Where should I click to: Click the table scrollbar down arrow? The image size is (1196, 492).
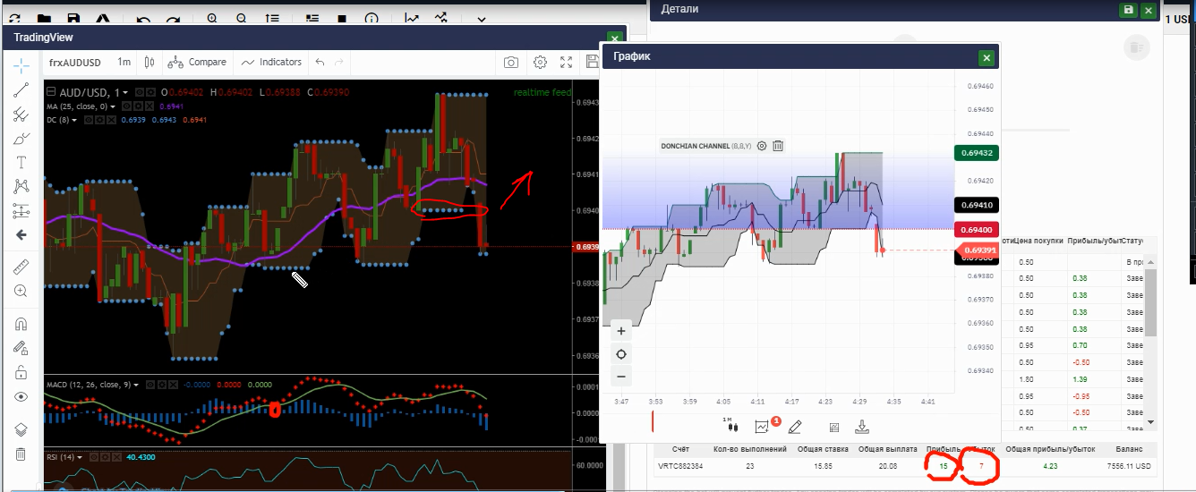[x=1150, y=422]
